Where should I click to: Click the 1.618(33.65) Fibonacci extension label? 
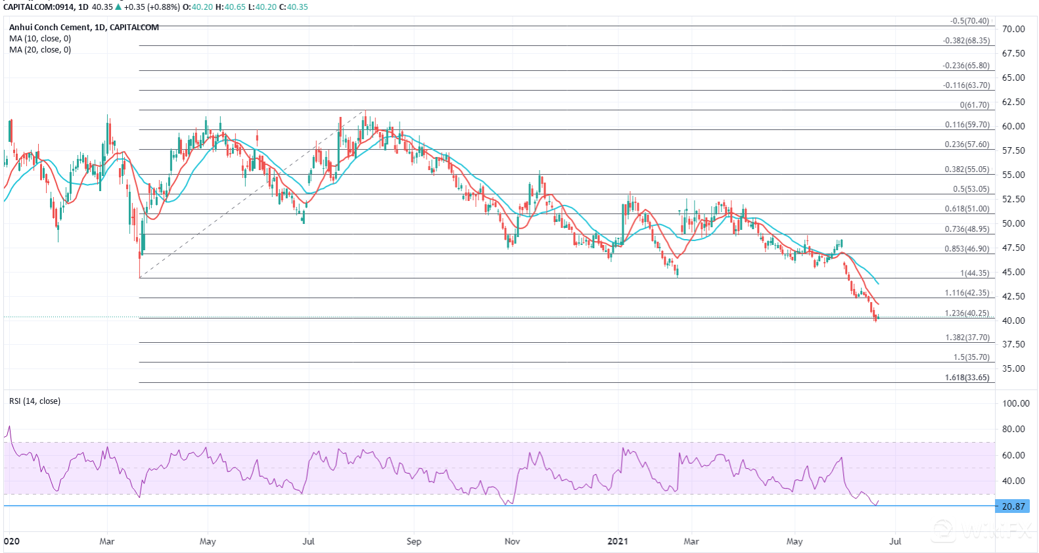coord(967,378)
